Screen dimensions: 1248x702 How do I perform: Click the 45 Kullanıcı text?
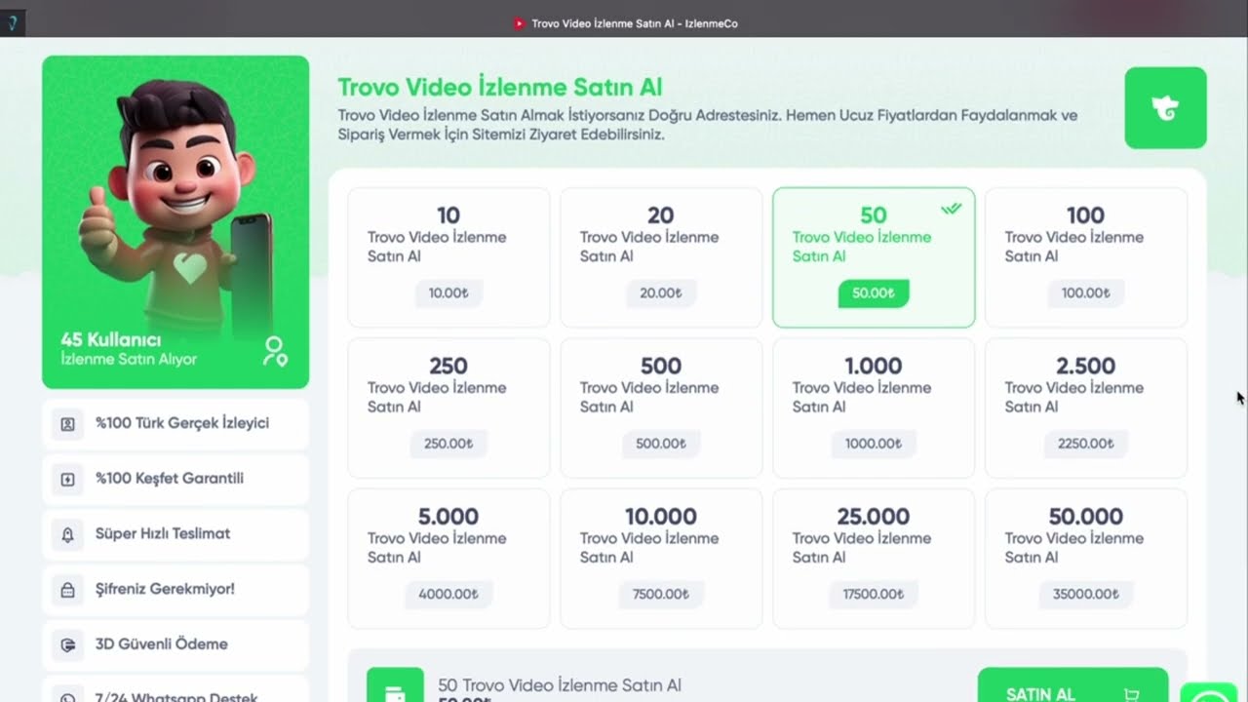pos(110,339)
